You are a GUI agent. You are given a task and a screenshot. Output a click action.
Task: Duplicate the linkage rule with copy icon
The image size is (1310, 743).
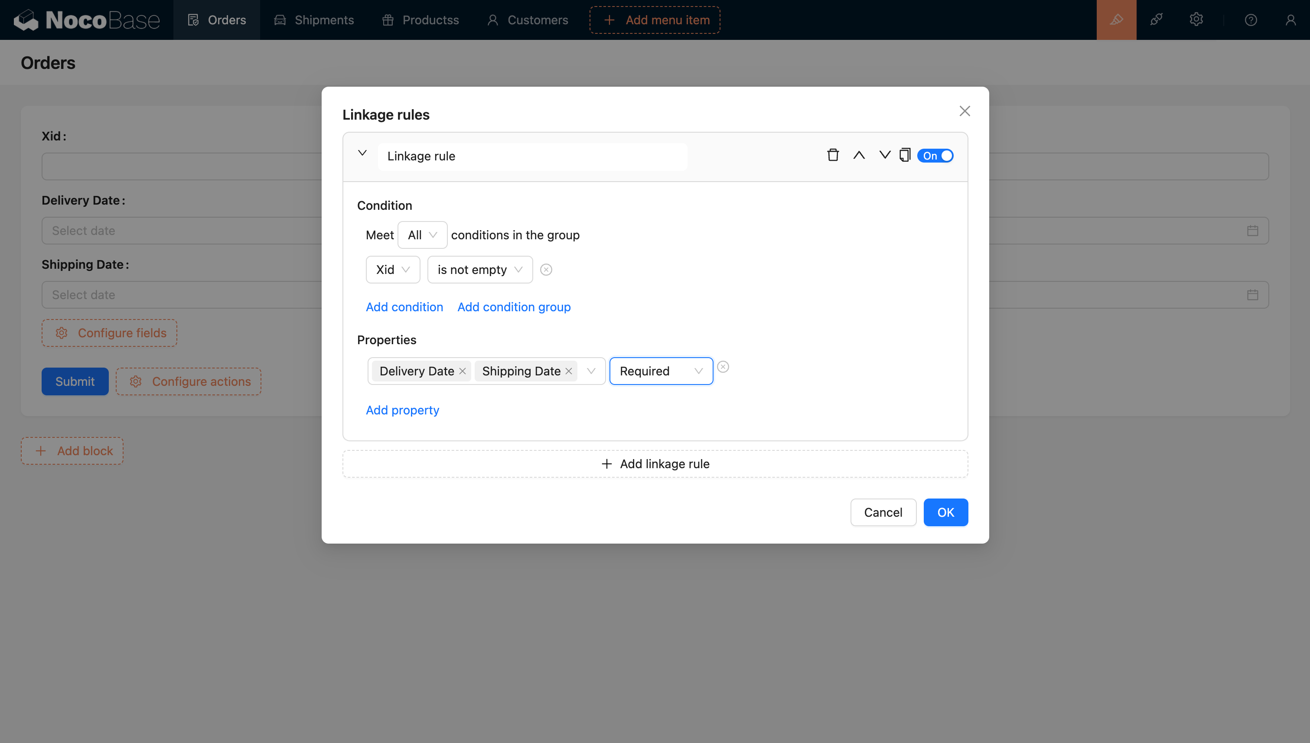click(x=905, y=155)
